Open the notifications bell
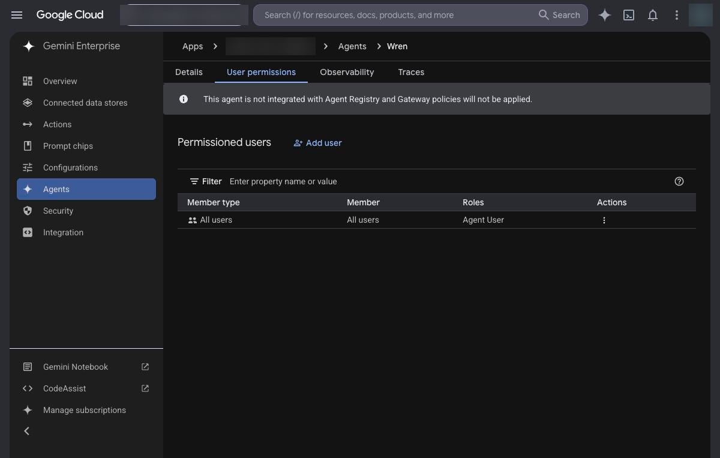The width and height of the screenshot is (720, 458). [x=653, y=15]
